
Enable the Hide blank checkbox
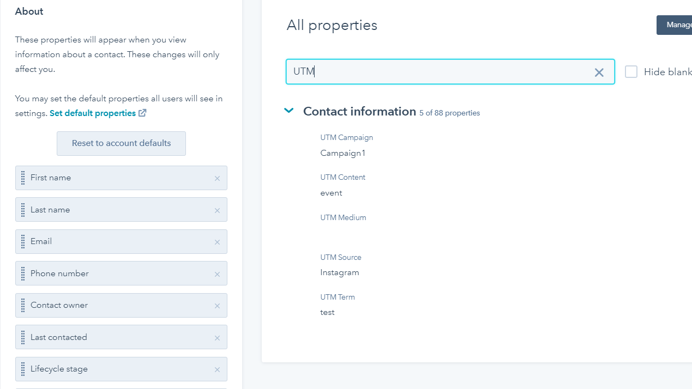[631, 71]
